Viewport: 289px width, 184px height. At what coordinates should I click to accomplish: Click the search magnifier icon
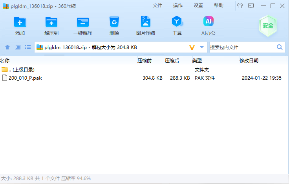[280, 47]
